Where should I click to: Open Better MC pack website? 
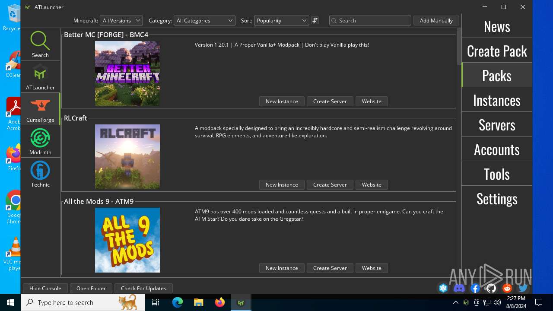[372, 101]
